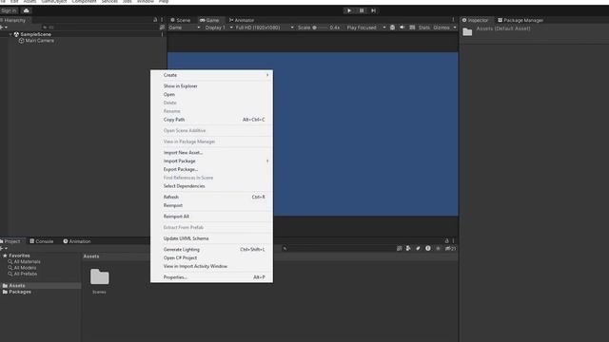Toggle the frame debugger bug icon

392,28
